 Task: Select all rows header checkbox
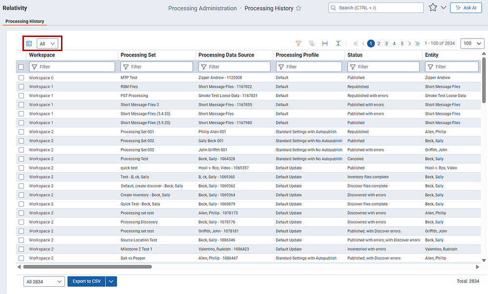pyautogui.click(x=21, y=67)
